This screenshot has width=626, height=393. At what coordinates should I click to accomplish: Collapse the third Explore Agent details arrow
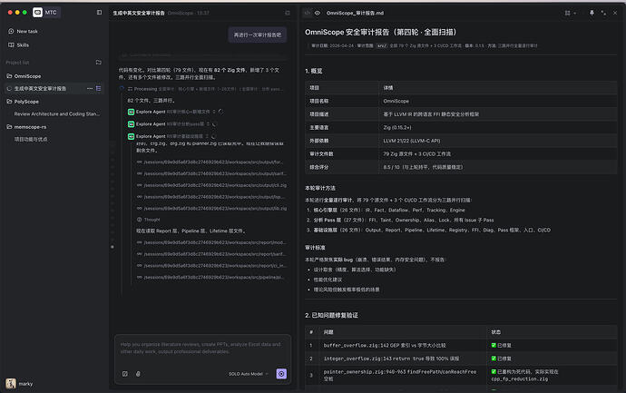click(207, 136)
